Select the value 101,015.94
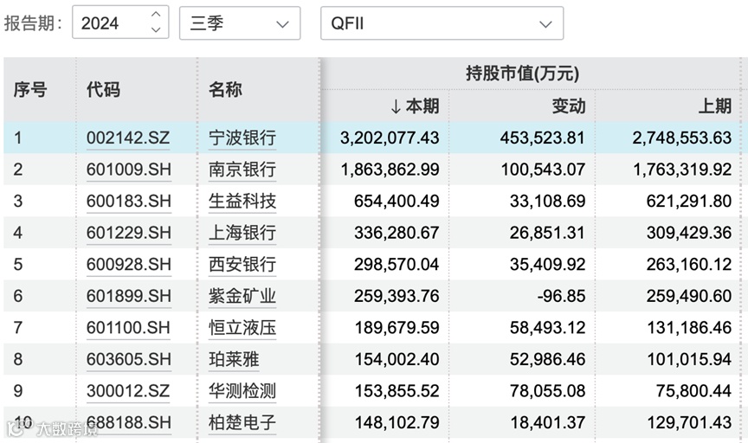748x443 pixels. point(689,359)
